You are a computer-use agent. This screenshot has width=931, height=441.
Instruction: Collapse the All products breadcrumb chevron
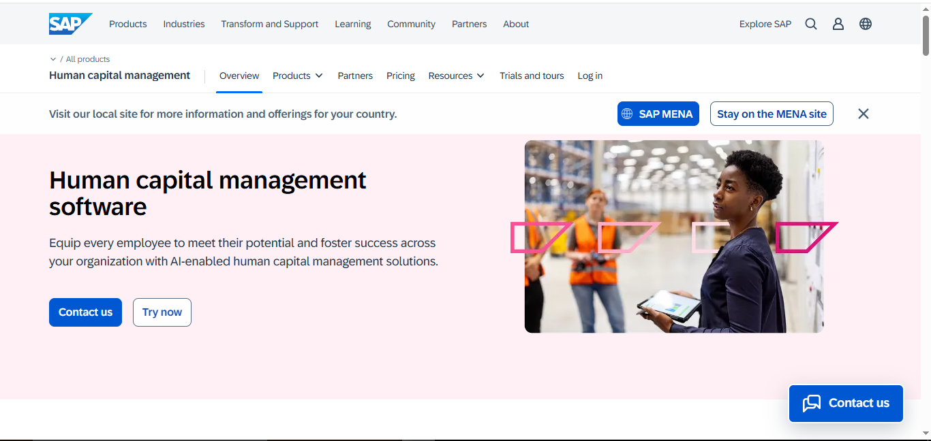coord(53,59)
